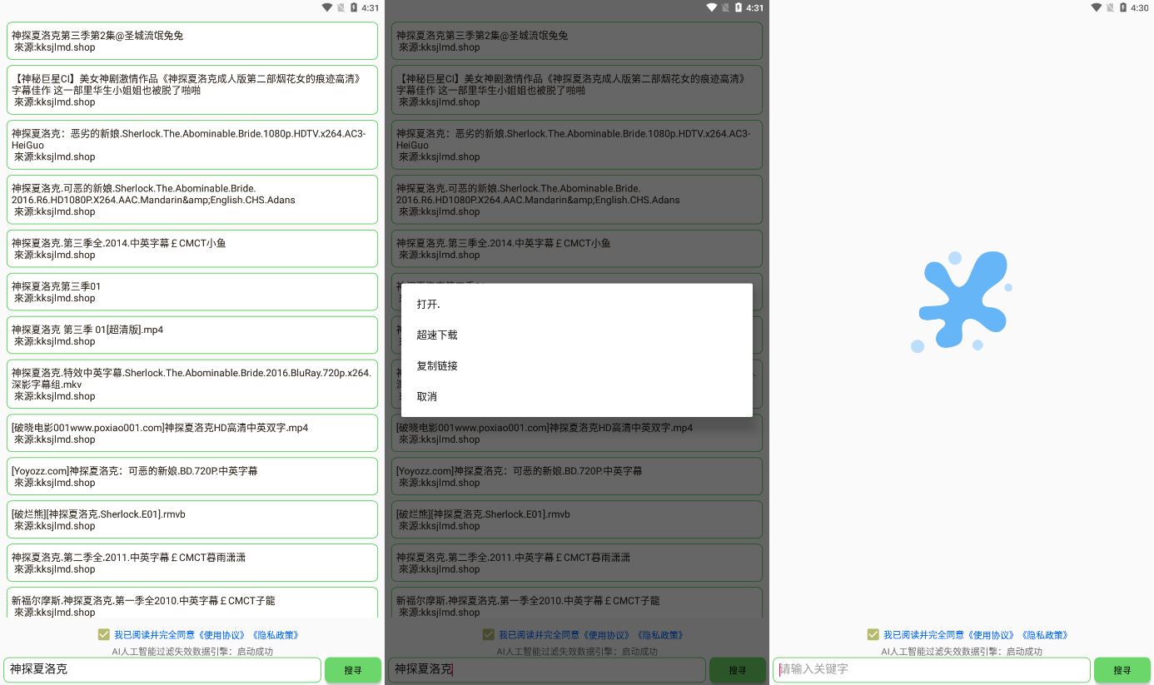Tap the [破烂熊][神探夏洛克.Sherlock.E01].rmvb result
This screenshot has height=685, width=1154.
click(192, 519)
